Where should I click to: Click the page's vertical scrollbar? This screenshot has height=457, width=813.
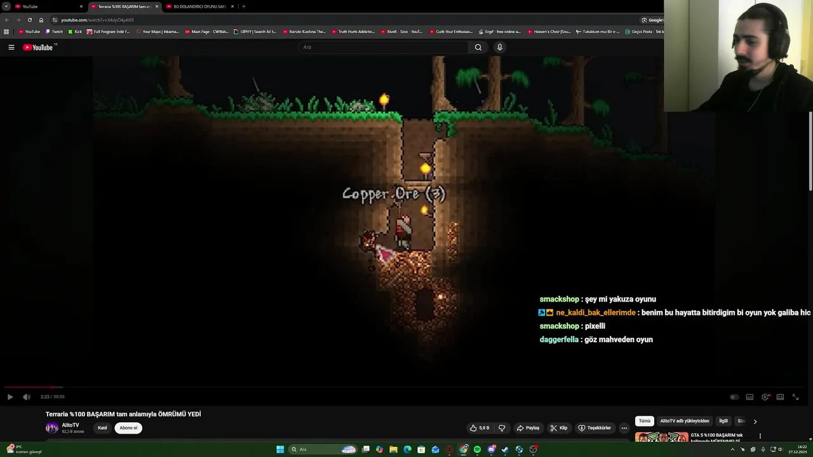pyautogui.click(x=810, y=151)
